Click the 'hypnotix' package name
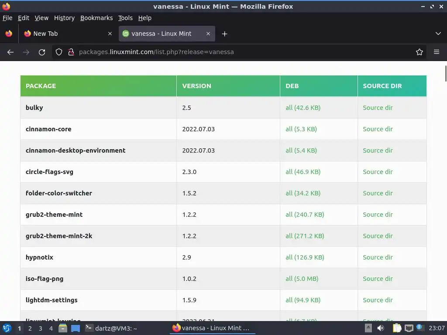The image size is (447, 335). [39, 257]
